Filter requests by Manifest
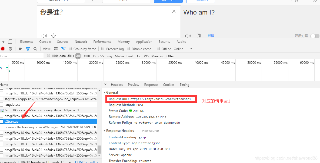Viewport: 320px width, 163px height. click(158, 56)
